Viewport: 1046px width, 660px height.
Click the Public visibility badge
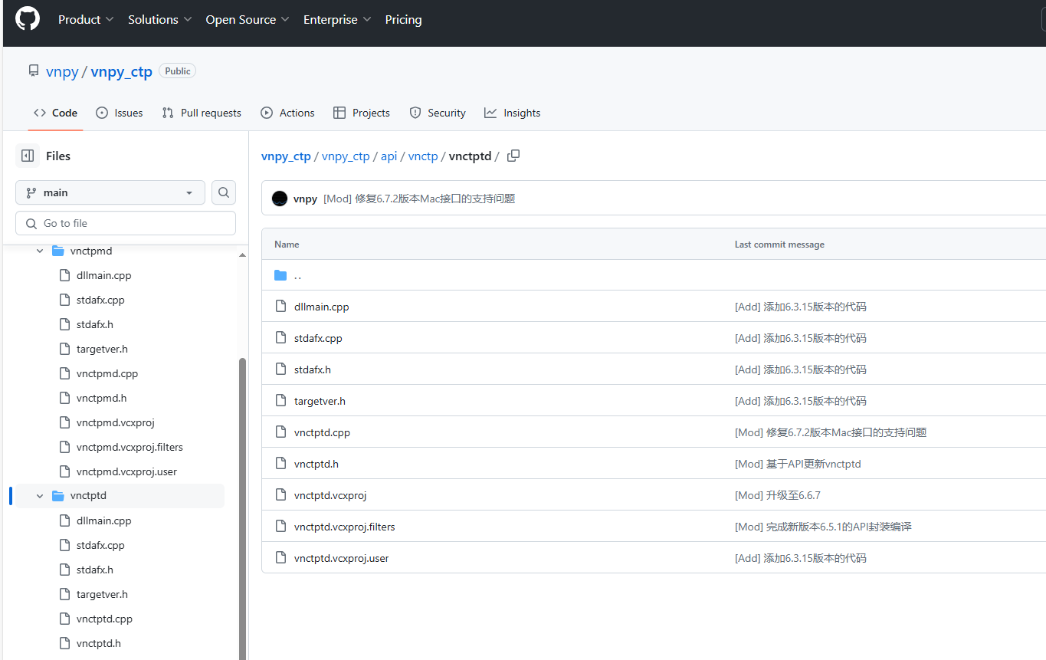click(177, 71)
